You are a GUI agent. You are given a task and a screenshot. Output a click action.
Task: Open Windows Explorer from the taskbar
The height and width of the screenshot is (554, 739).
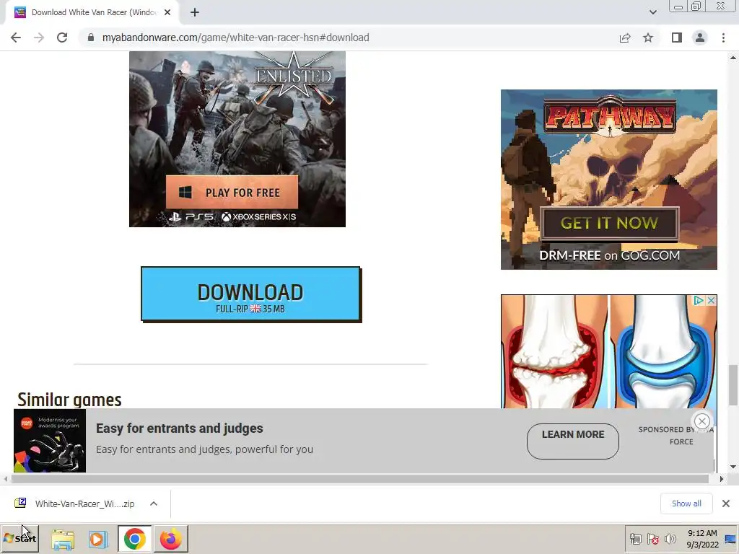point(63,539)
